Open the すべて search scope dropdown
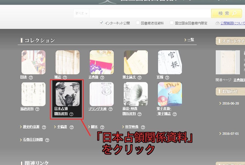The height and width of the screenshot is (165, 245). point(81,13)
